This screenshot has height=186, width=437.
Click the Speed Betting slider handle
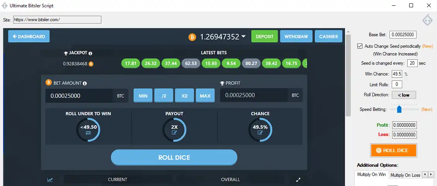point(399,109)
